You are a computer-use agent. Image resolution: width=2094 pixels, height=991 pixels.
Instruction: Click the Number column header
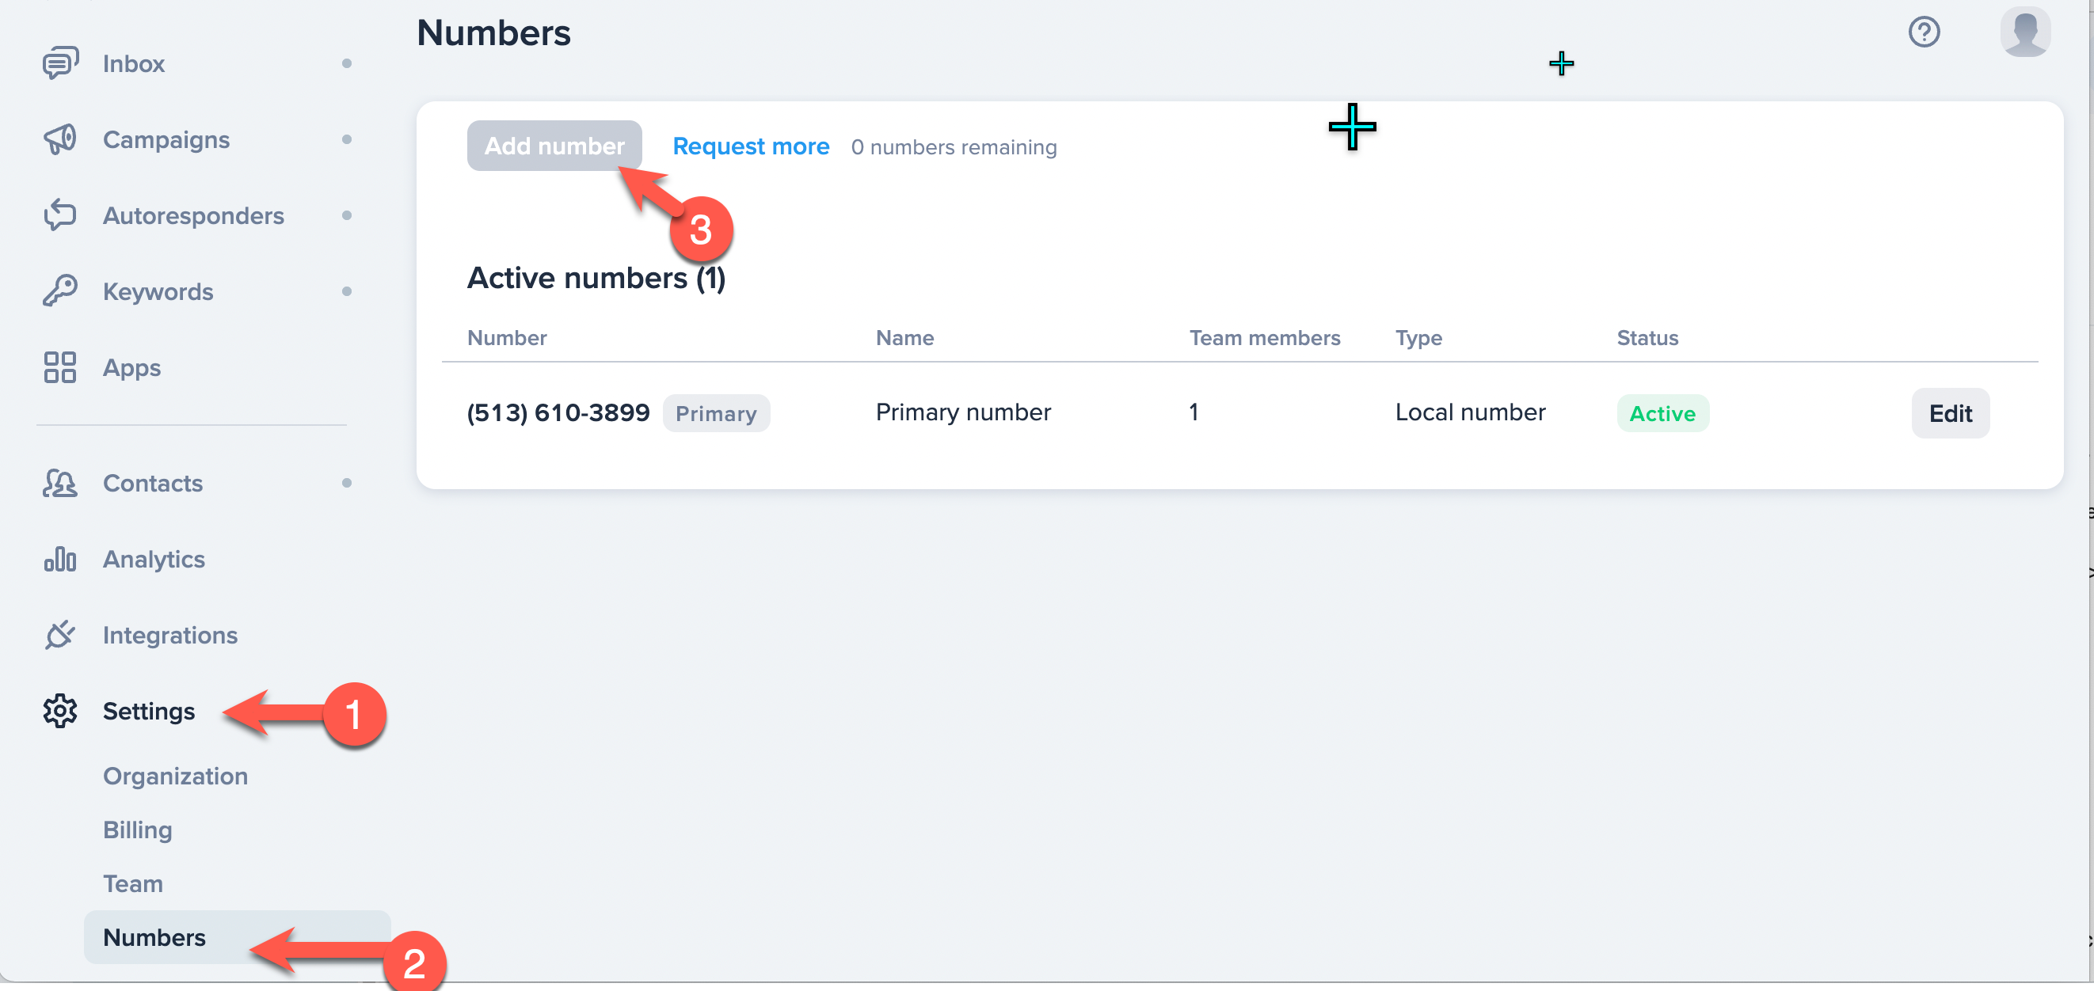pos(506,338)
